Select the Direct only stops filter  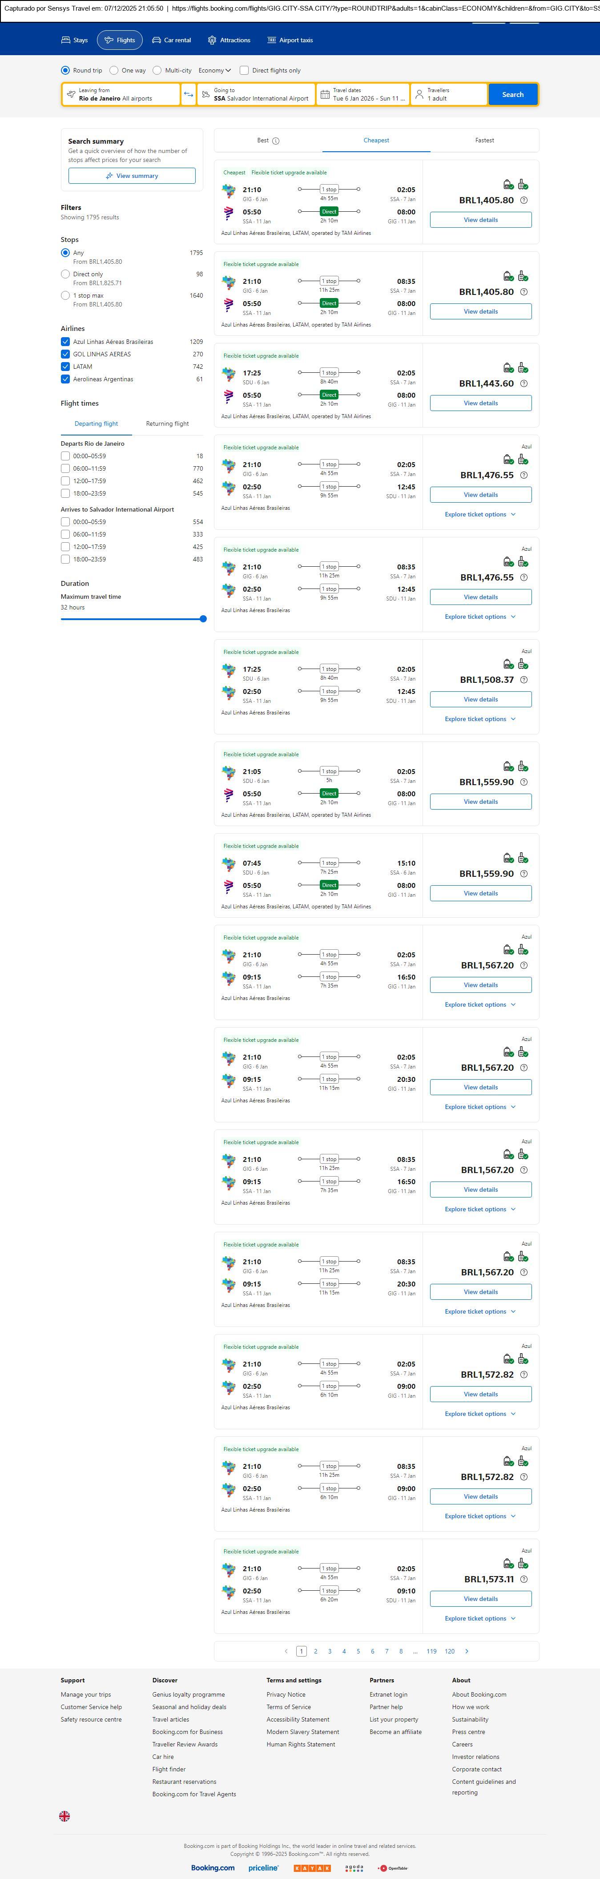(x=66, y=274)
